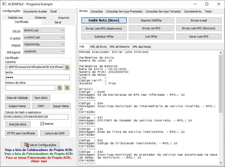Click Emitir Nota (Novo) button
This screenshot has width=225, height=167.
(x=104, y=20)
